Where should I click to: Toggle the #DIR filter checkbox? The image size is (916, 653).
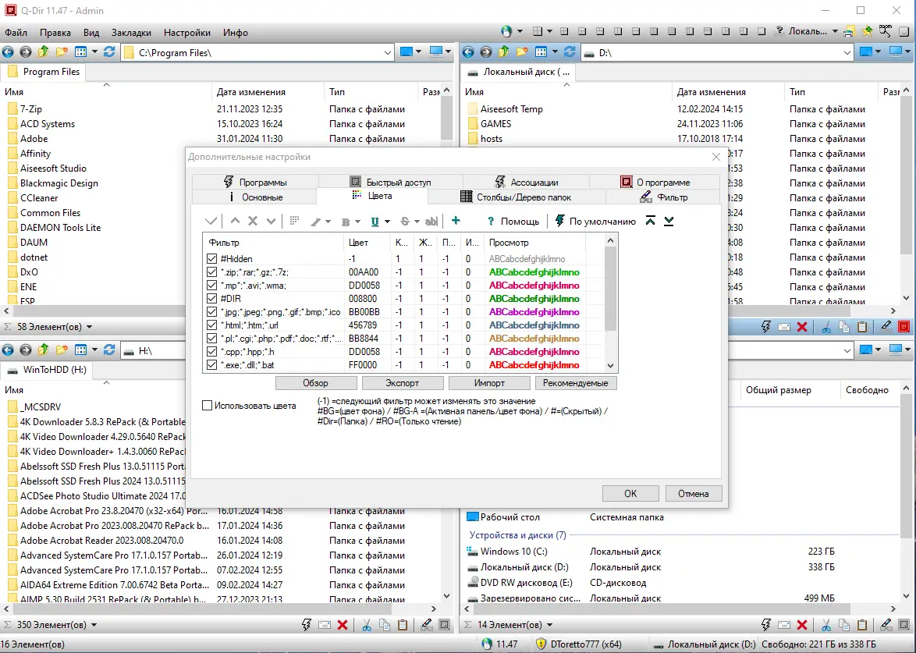tap(212, 299)
